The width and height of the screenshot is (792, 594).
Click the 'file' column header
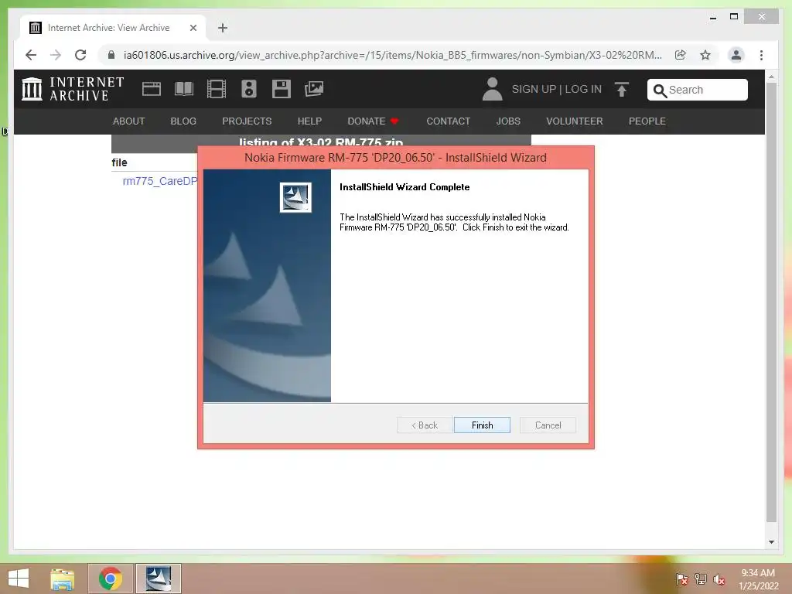click(x=119, y=162)
